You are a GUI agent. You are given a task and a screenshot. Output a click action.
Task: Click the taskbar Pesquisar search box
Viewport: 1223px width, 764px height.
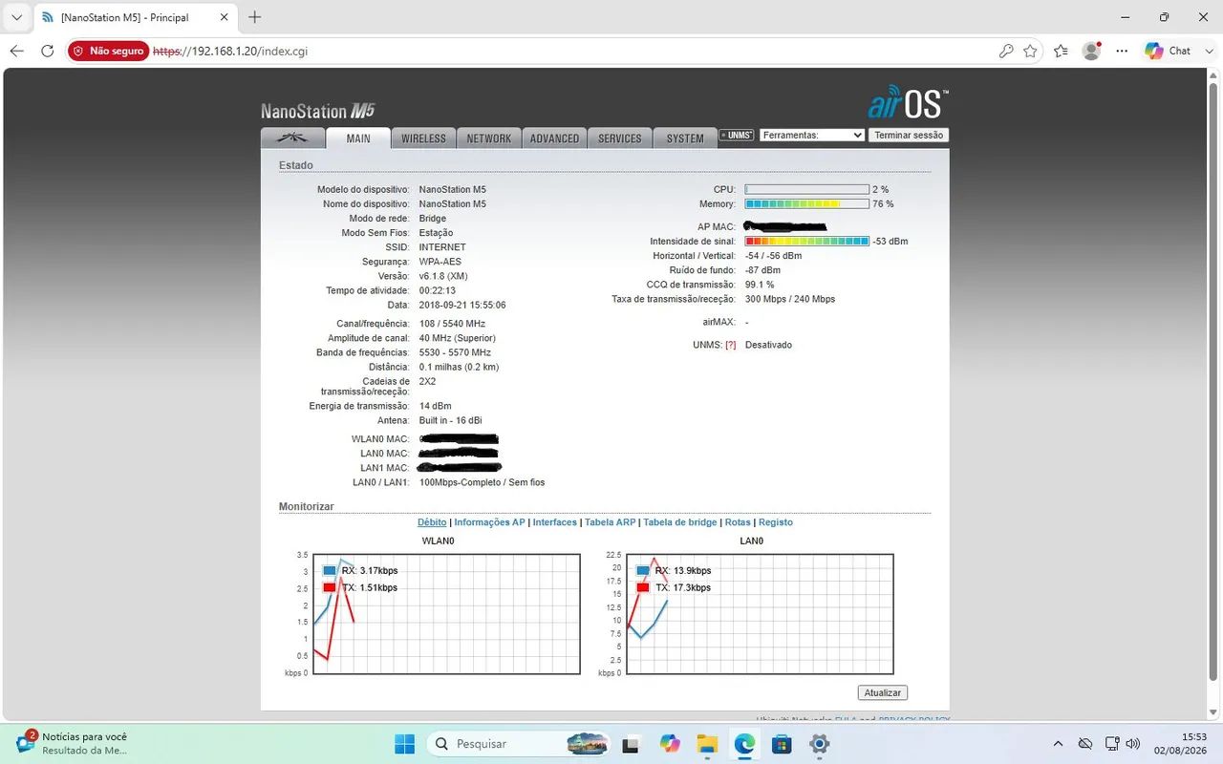(519, 744)
